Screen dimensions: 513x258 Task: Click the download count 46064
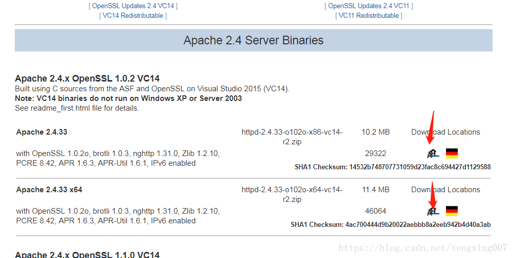pos(375,211)
